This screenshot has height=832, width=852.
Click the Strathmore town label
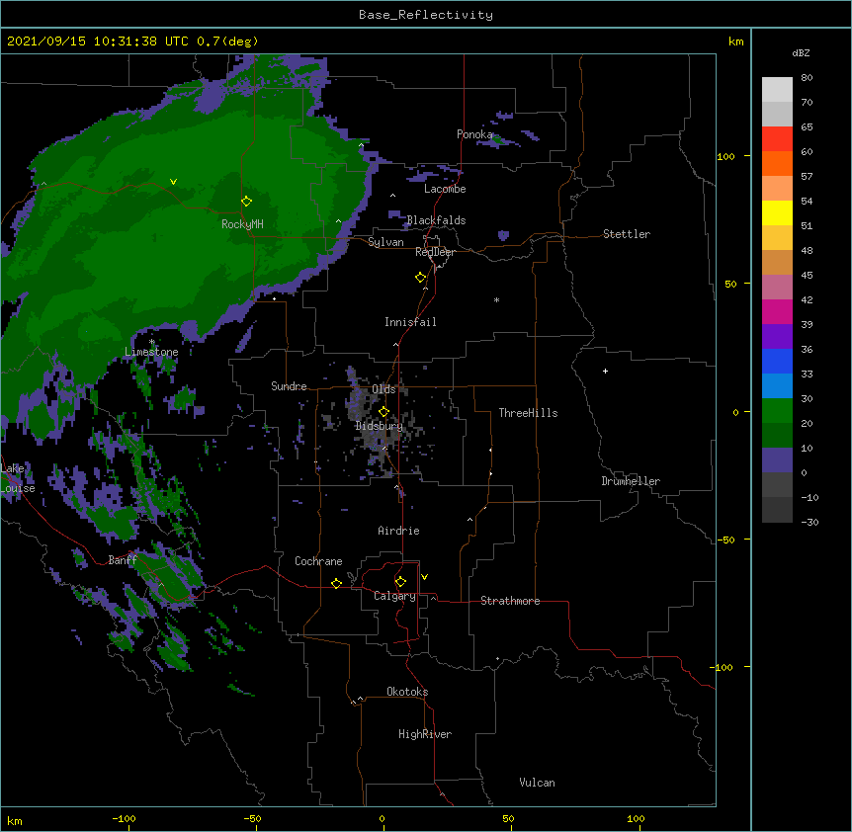[x=510, y=601]
